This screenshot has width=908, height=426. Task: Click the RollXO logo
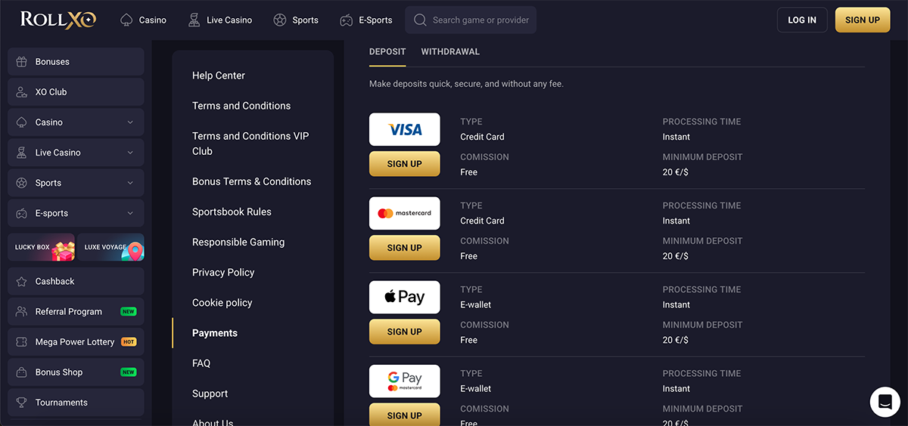[58, 20]
